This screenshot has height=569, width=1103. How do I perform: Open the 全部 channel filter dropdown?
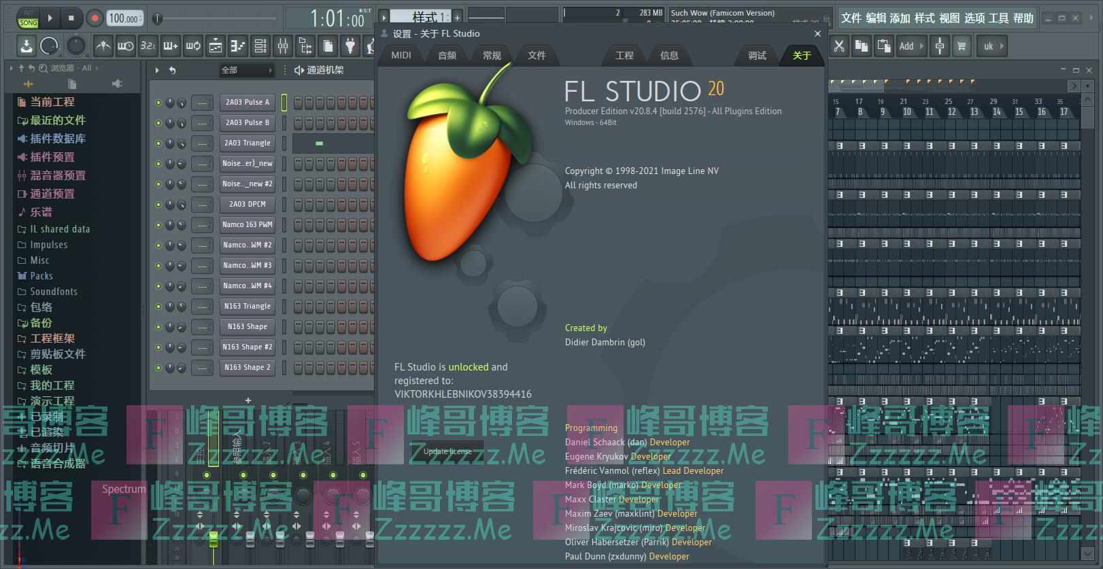(x=246, y=70)
